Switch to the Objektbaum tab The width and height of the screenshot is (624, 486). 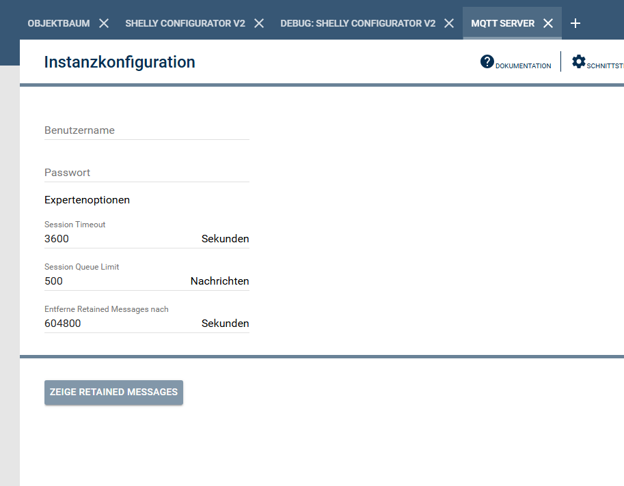click(59, 23)
